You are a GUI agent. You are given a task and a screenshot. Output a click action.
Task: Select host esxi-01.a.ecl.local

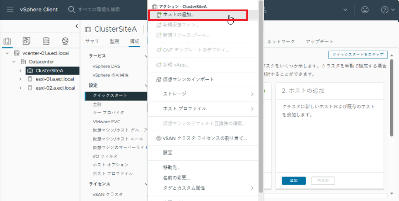pos(55,79)
